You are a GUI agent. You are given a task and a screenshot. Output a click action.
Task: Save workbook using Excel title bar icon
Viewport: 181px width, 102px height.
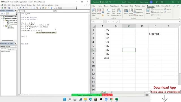click(107, 2)
